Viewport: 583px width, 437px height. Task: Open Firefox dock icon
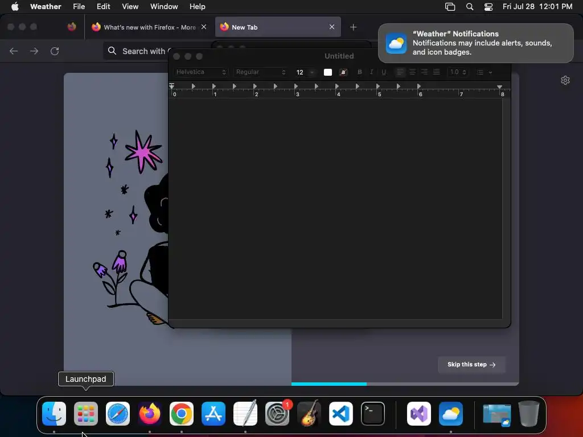point(150,414)
